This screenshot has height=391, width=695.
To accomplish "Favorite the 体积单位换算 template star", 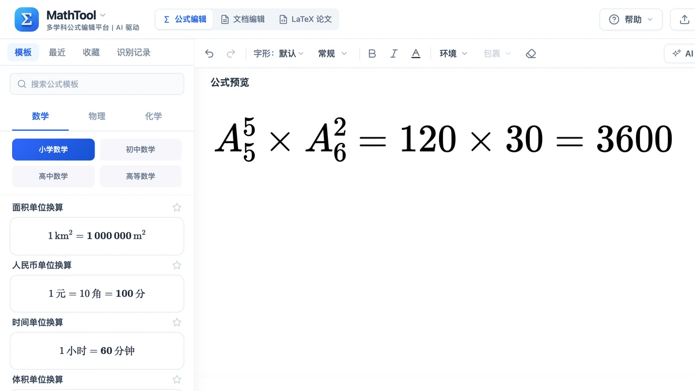I will (177, 379).
